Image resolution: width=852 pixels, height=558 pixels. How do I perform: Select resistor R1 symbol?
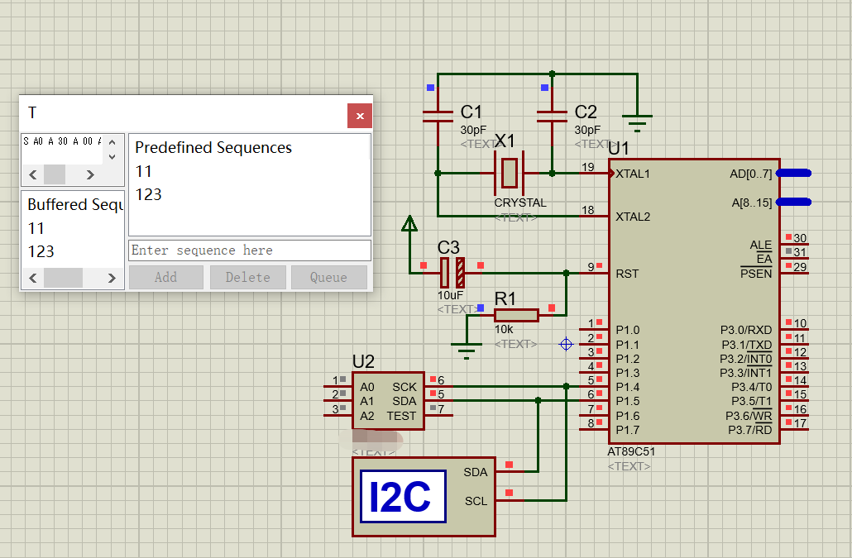tap(516, 315)
